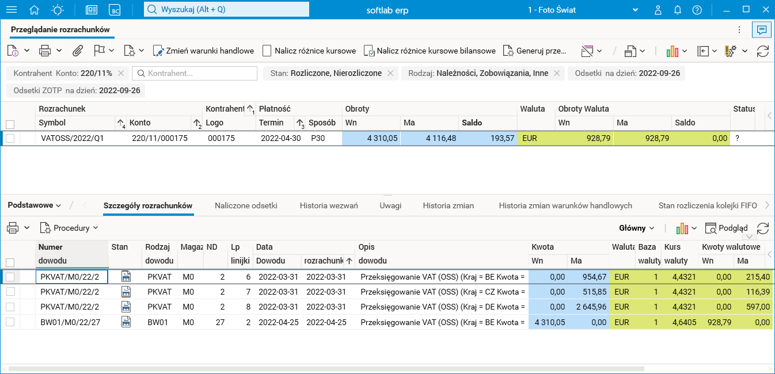Switch to Historia wezwań tab
The image size is (775, 374).
click(329, 205)
